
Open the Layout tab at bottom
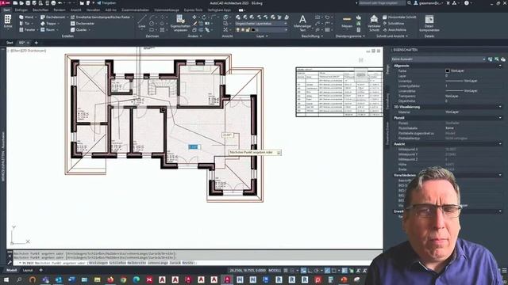pyautogui.click(x=28, y=270)
